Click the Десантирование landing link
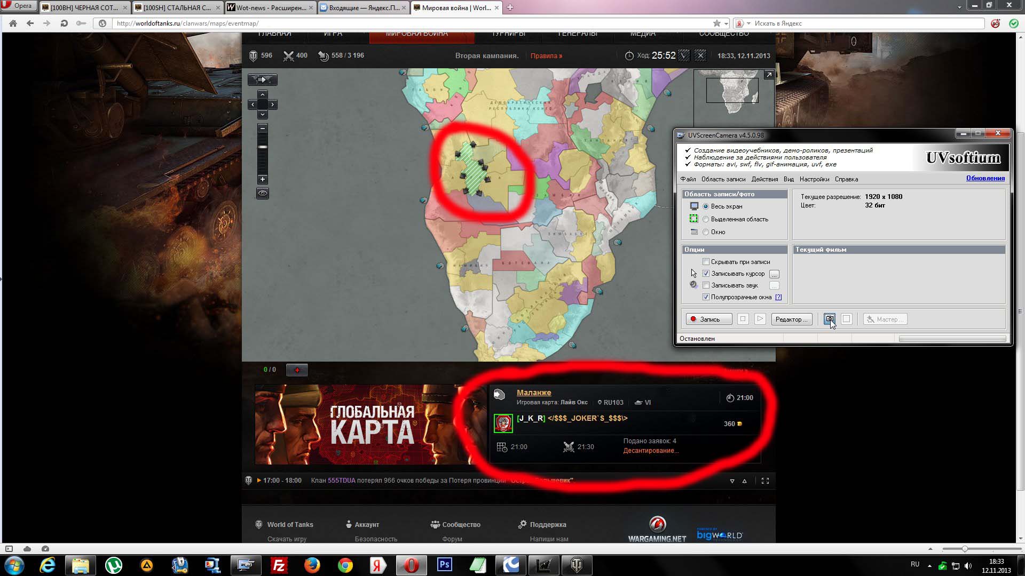The width and height of the screenshot is (1025, 576). (x=651, y=451)
